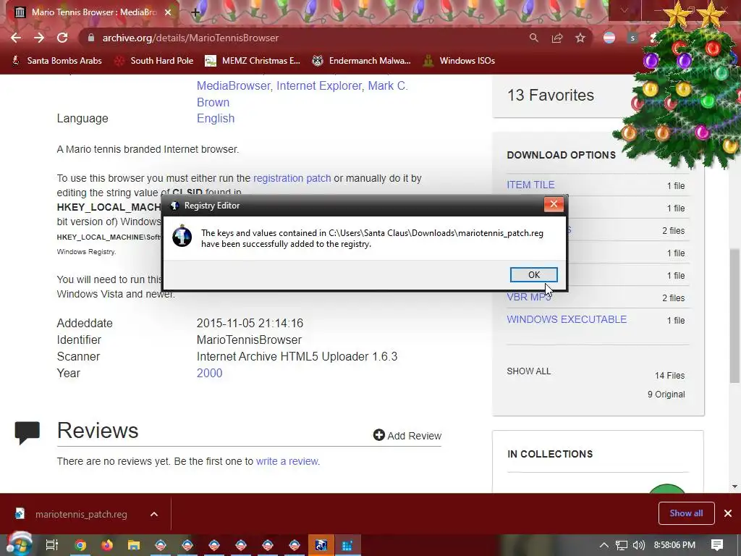This screenshot has height=556, width=741.
Task: Open the blue grid app on taskbar
Action: tap(348, 545)
